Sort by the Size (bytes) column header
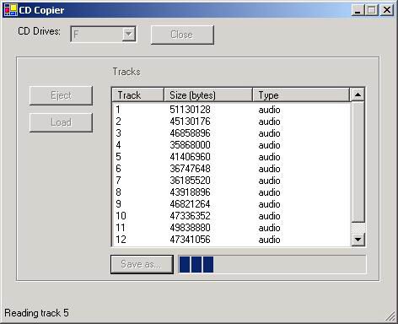The image size is (398, 324). 208,95
